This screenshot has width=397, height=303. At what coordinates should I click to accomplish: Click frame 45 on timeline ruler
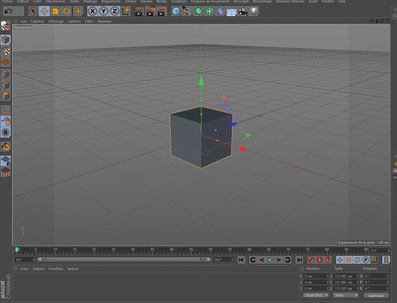tap(191, 249)
